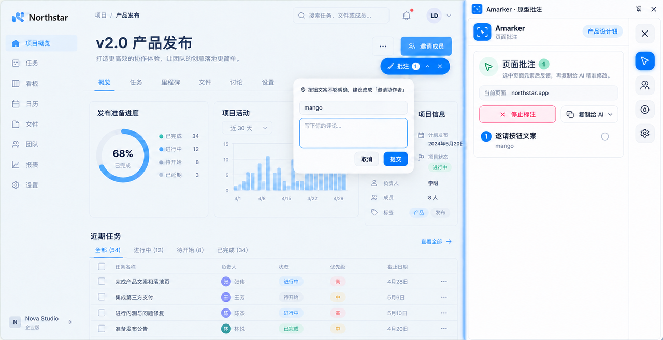Viewport: 663px width, 340px height.
Task: Check the 集成第三方支付 task
Action: pyautogui.click(x=102, y=297)
